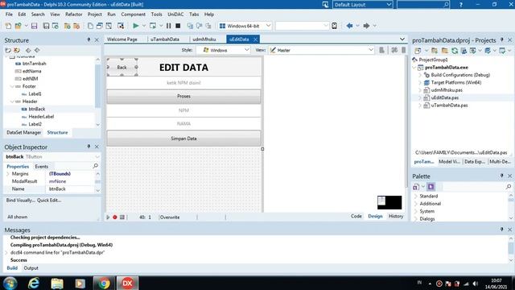Click the purple Save file icon
Viewport: 515px width, 290px height.
34,26
